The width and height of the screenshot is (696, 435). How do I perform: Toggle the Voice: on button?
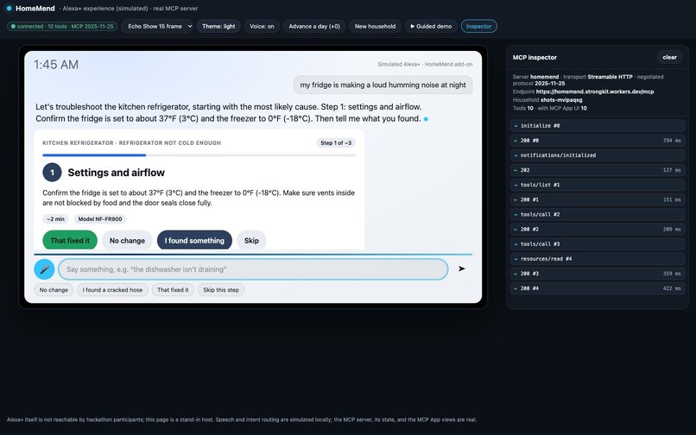coord(262,26)
